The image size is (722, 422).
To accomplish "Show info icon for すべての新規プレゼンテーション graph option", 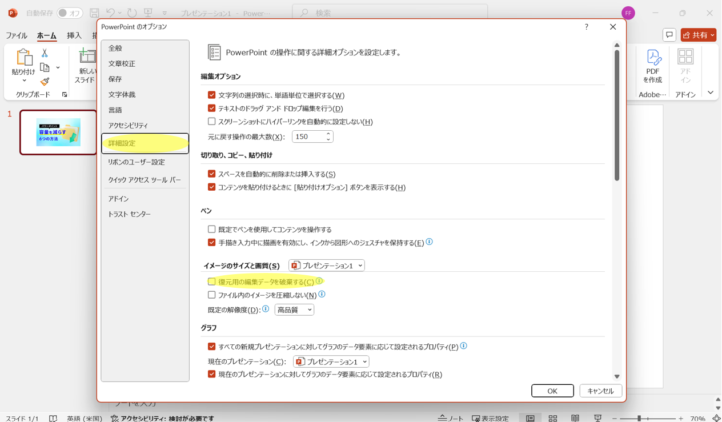I will coord(464,345).
